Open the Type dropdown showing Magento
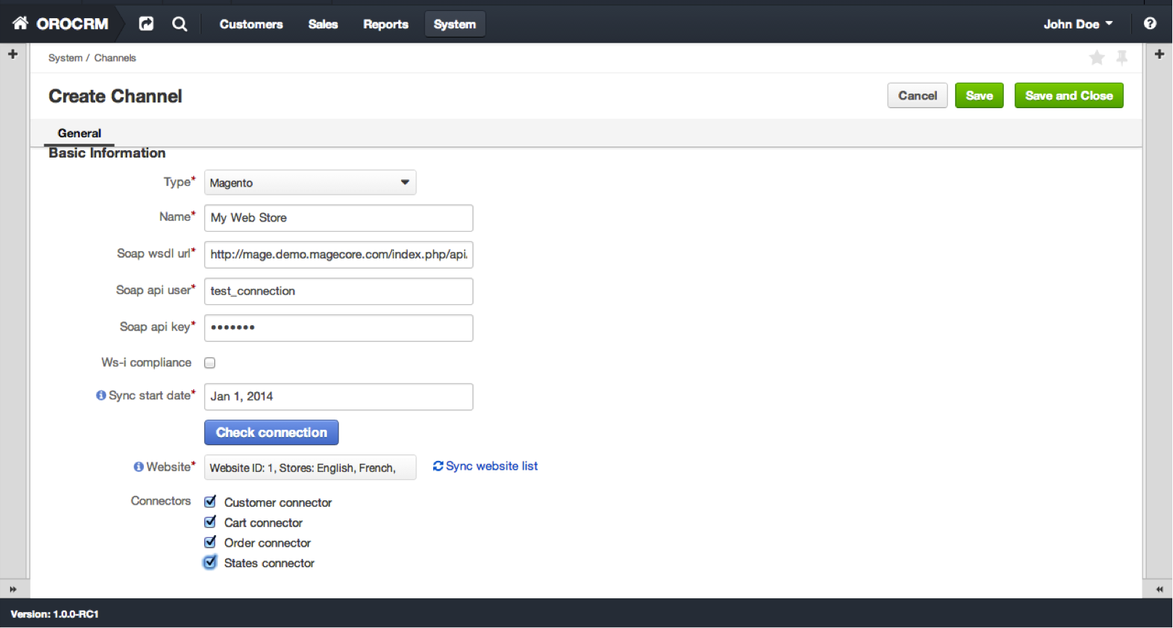 pyautogui.click(x=310, y=182)
